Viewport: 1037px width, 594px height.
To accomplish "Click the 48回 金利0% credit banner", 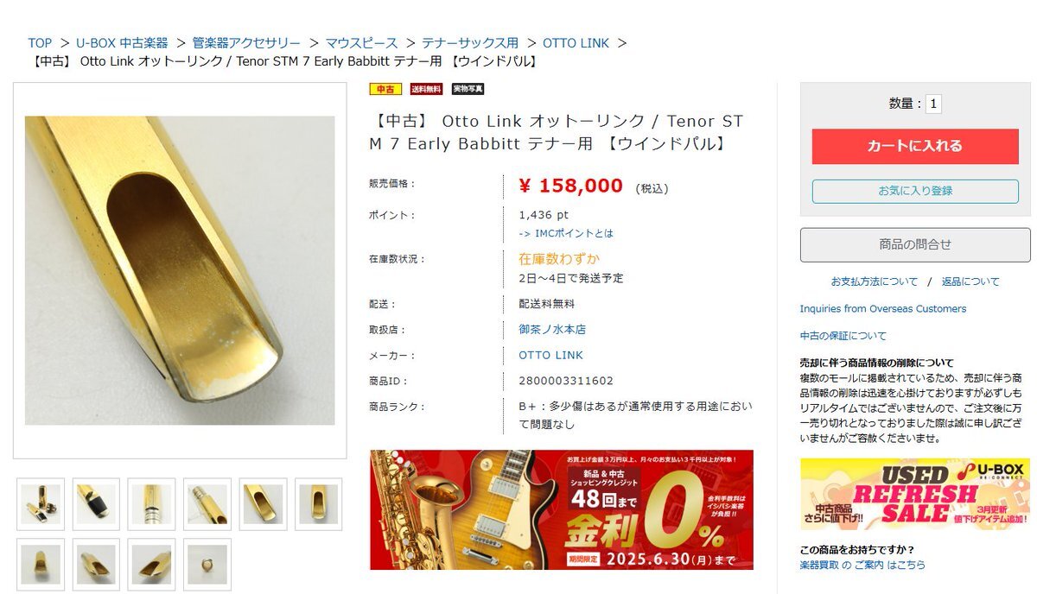I will [562, 509].
